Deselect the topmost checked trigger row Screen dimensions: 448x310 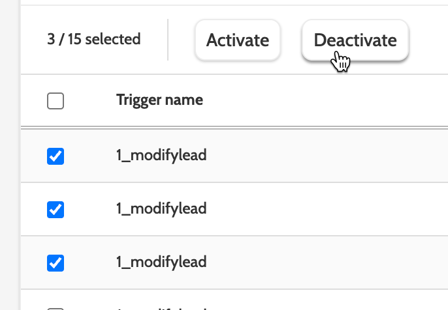(56, 156)
